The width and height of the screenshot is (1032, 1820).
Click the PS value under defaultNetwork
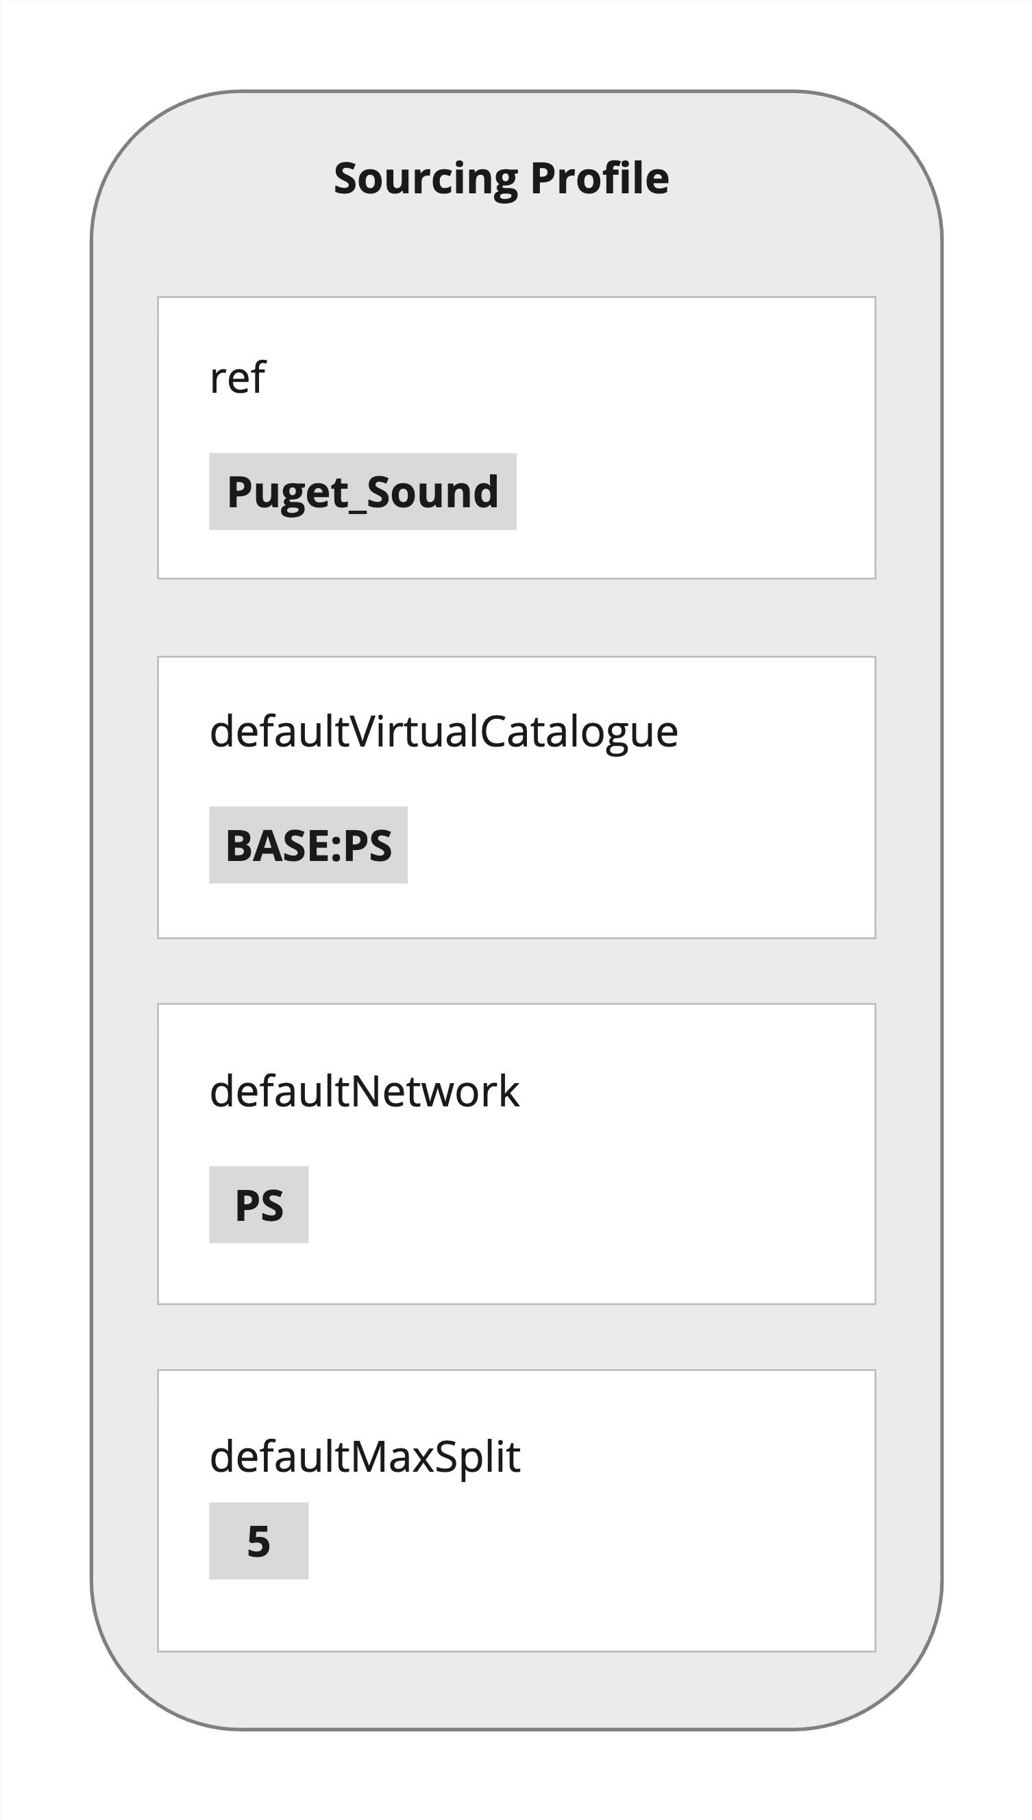tap(259, 1205)
